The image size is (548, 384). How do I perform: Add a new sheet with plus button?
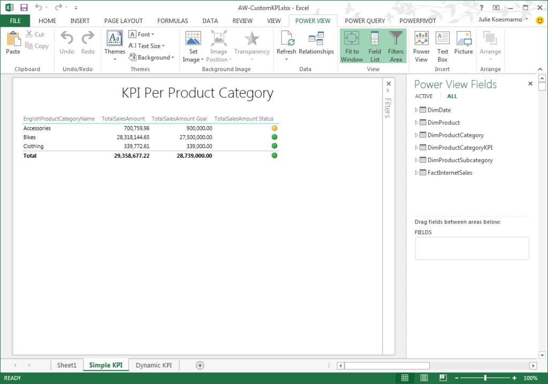[x=200, y=365]
